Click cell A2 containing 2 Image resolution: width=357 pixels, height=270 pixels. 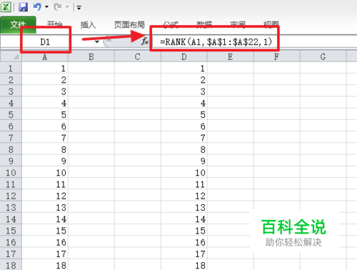click(45, 80)
